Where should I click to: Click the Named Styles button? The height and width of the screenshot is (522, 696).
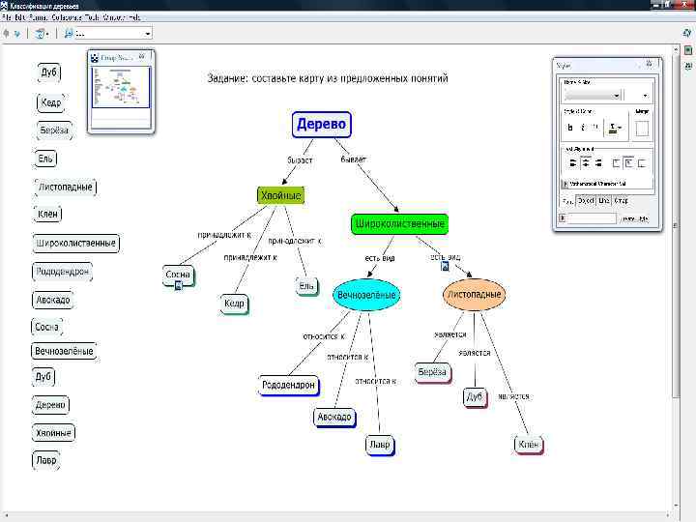click(636, 218)
